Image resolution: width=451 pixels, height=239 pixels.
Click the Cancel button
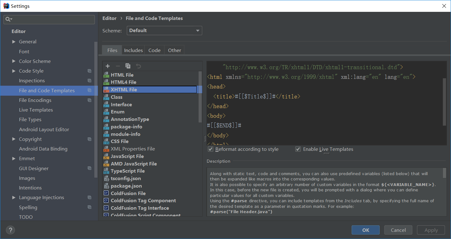[x=398, y=230]
